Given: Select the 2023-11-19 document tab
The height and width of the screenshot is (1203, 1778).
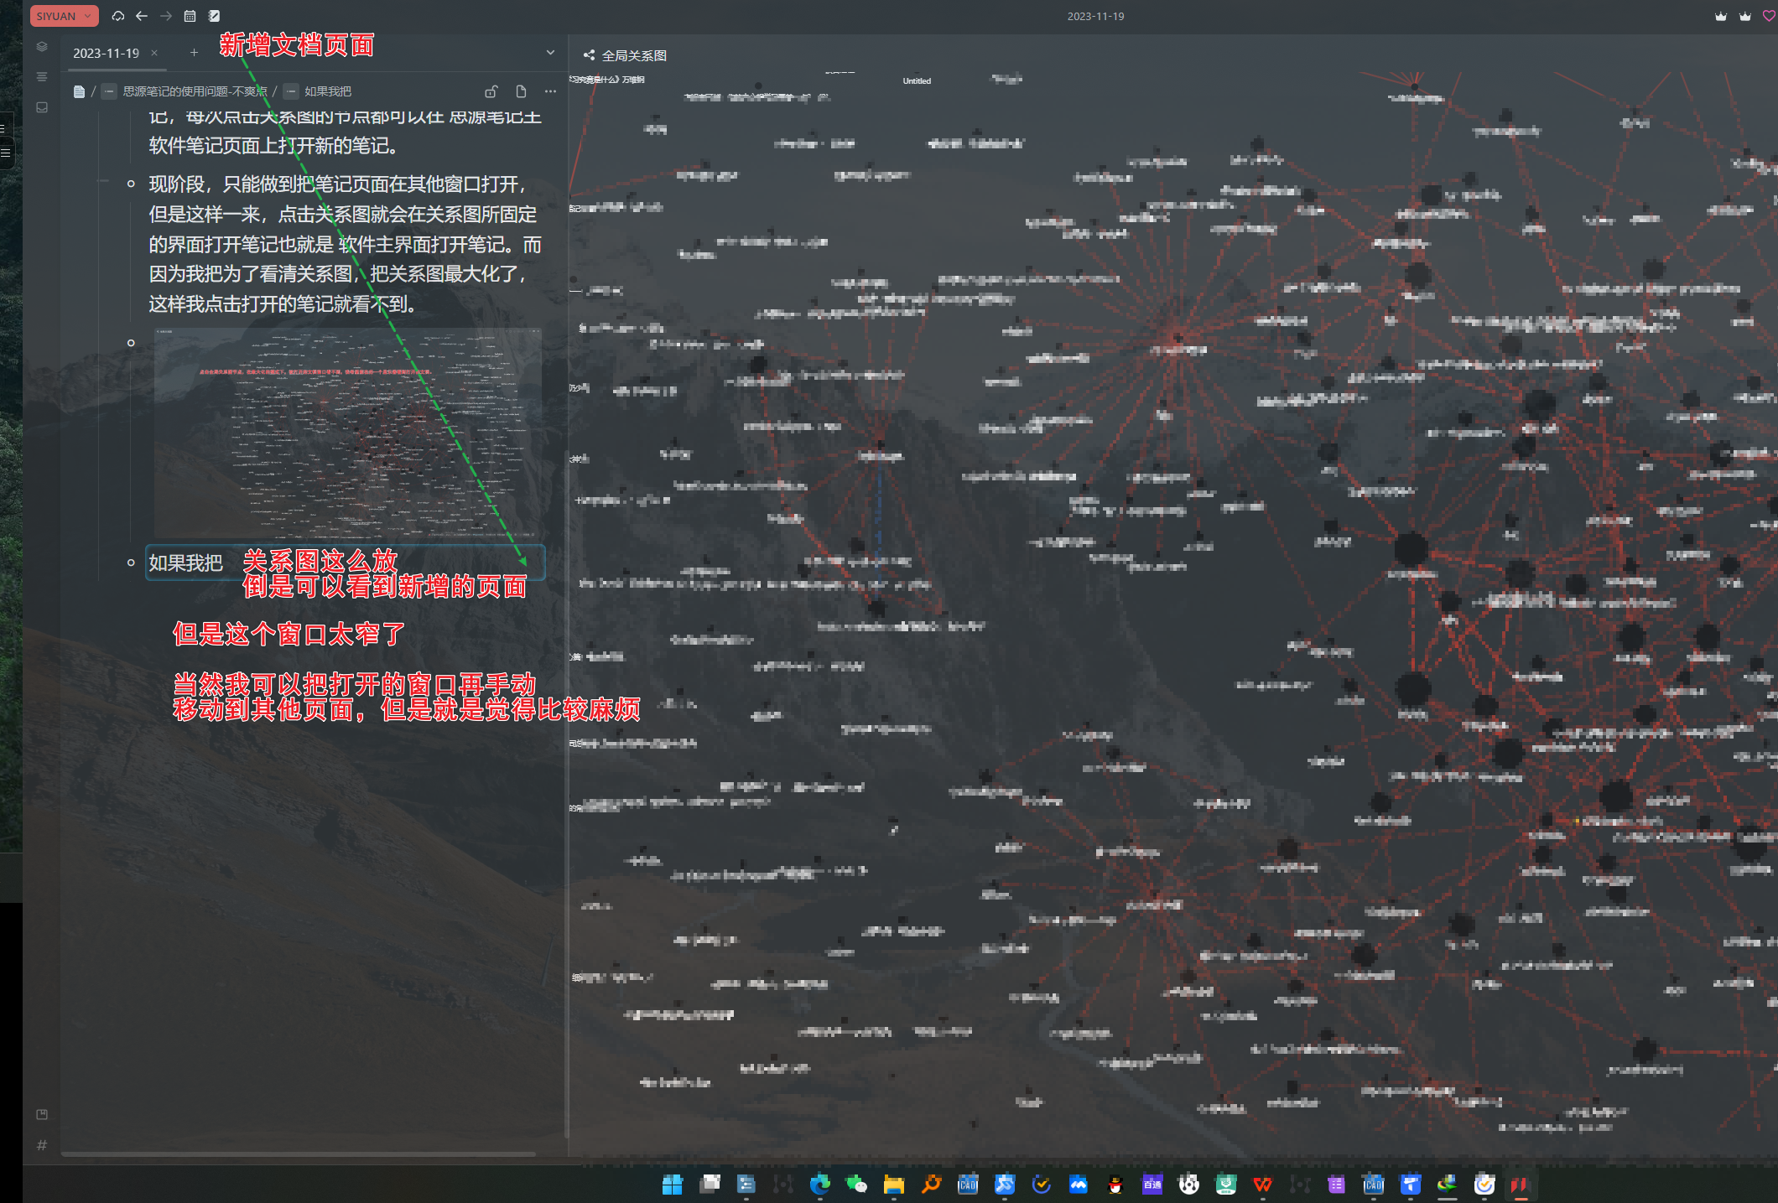Looking at the screenshot, I should click(x=107, y=53).
